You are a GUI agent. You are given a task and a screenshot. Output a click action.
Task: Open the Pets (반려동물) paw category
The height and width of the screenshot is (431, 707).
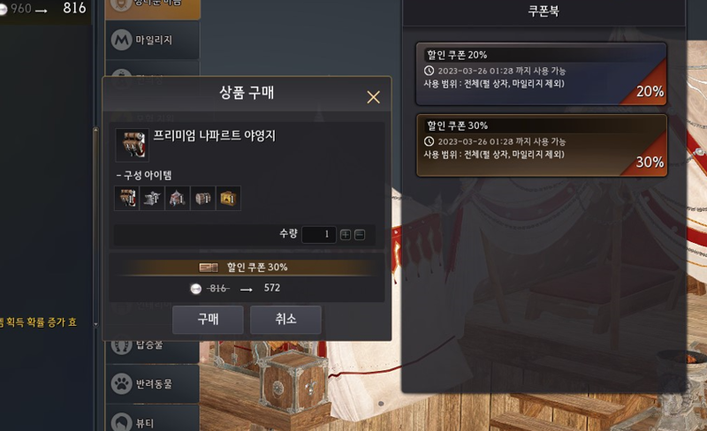coord(122,383)
